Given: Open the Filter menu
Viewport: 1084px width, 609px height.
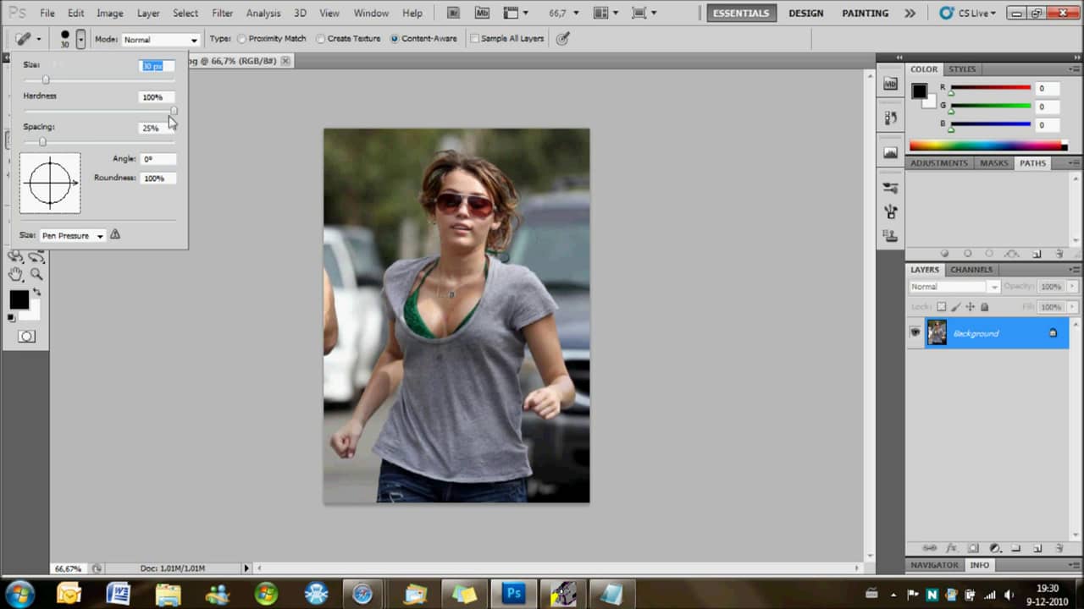Looking at the screenshot, I should [x=223, y=13].
